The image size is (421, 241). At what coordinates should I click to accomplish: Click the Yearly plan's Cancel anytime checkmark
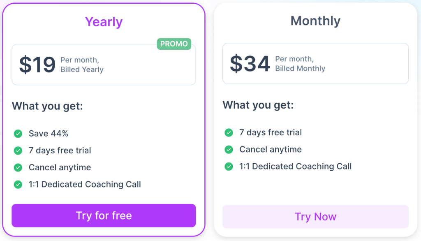(18, 167)
